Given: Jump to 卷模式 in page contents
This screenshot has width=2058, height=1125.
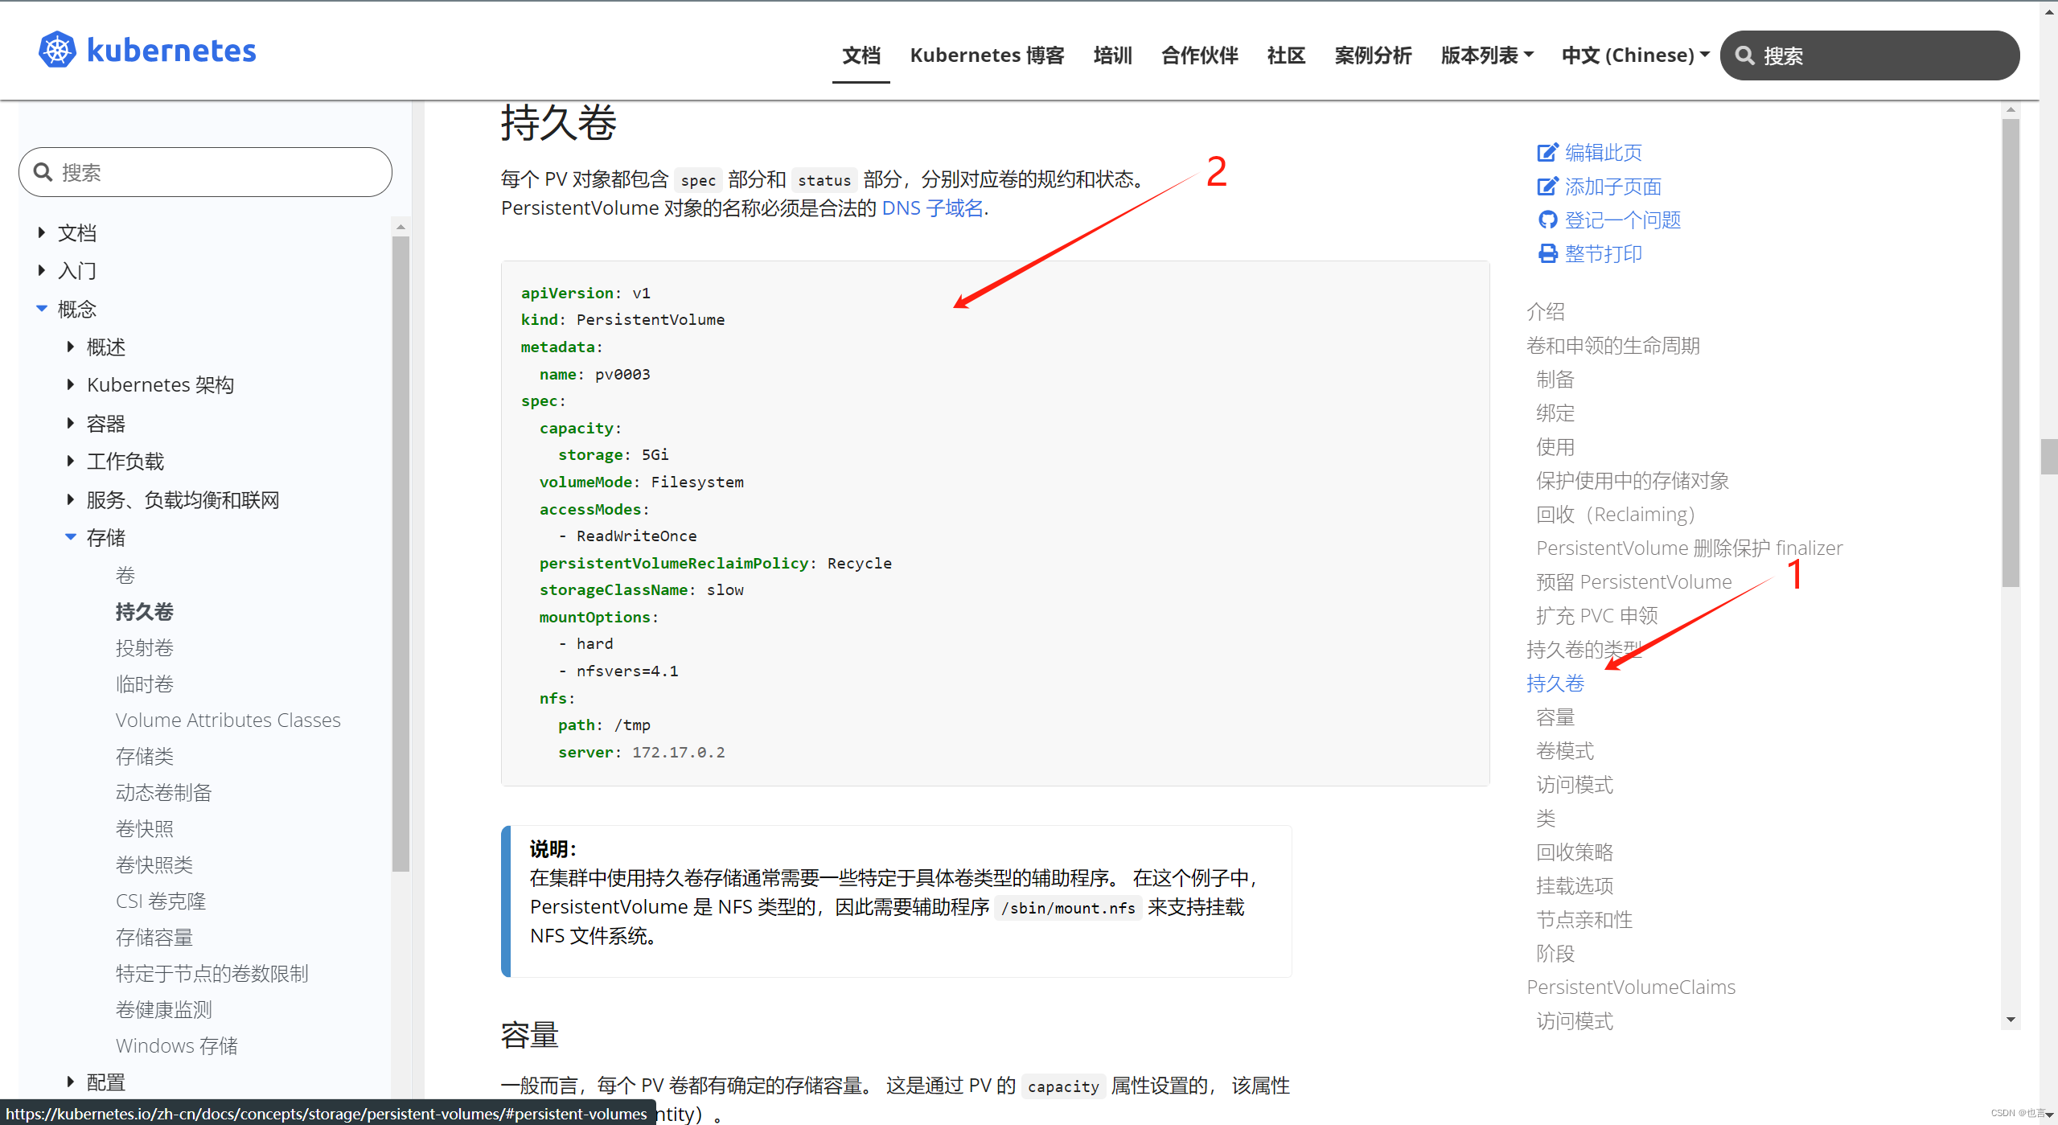Looking at the screenshot, I should [1565, 750].
